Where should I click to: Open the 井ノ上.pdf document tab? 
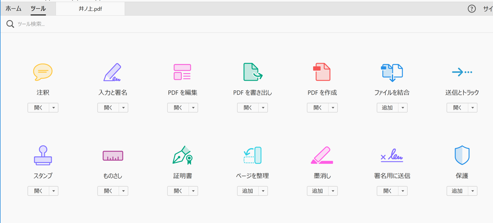(90, 9)
